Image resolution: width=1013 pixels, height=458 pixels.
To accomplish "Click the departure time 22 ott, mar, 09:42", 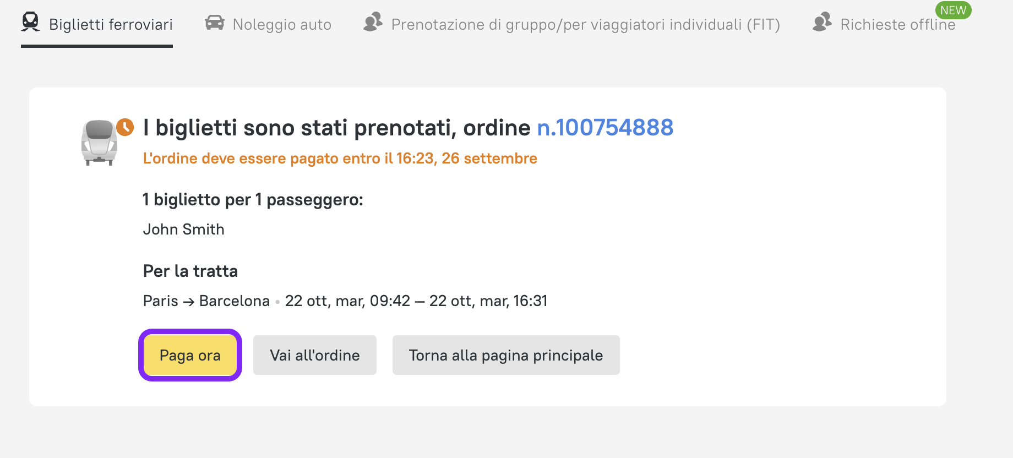I will coord(347,301).
